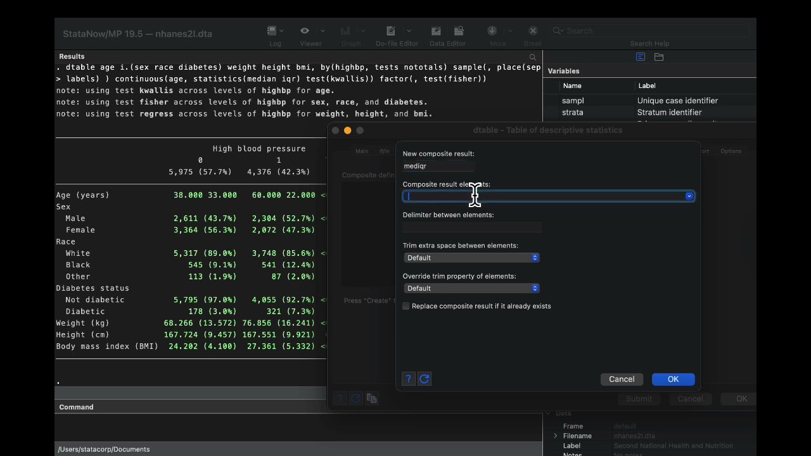Select the strata variable row

[573, 112]
